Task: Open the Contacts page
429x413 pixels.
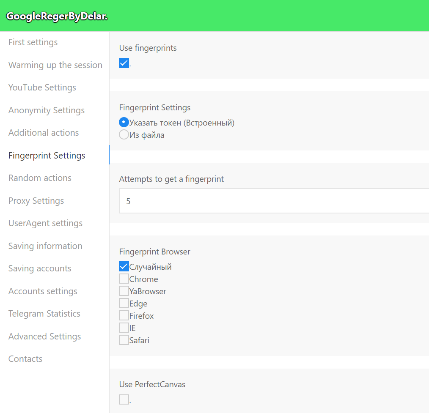Action: pos(25,359)
